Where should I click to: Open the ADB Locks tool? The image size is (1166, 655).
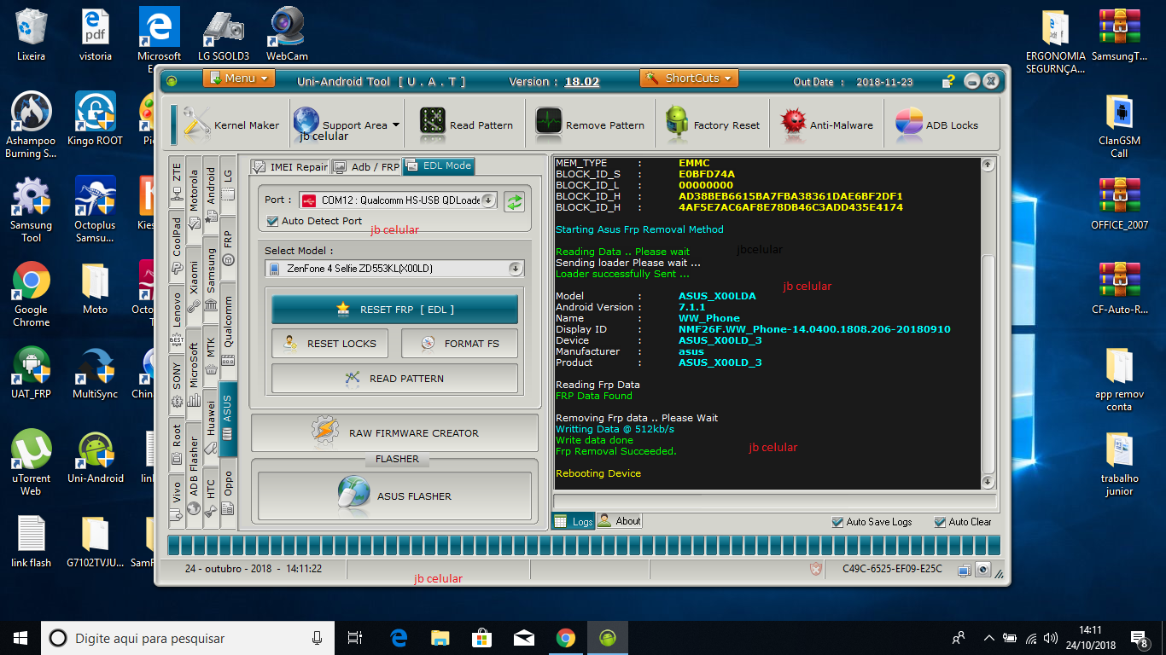pyautogui.click(x=937, y=125)
